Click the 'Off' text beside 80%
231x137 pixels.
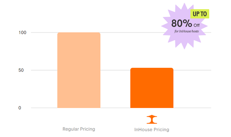point(197,25)
